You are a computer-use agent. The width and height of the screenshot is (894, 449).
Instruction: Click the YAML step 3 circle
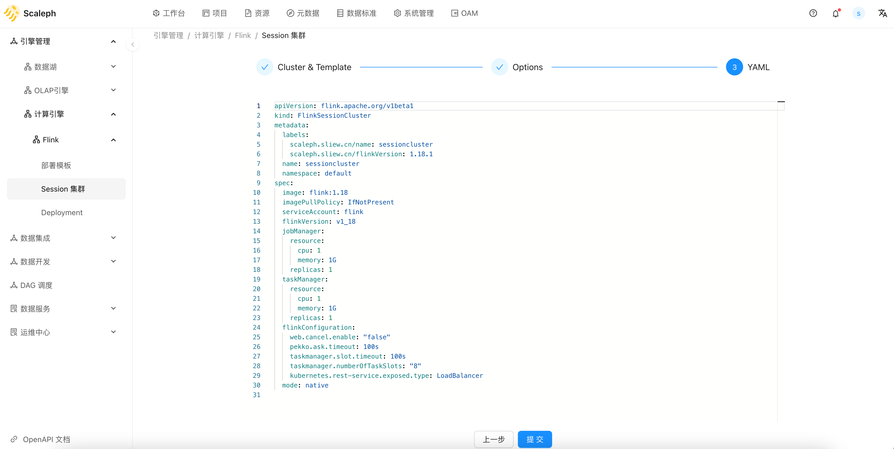pos(734,67)
